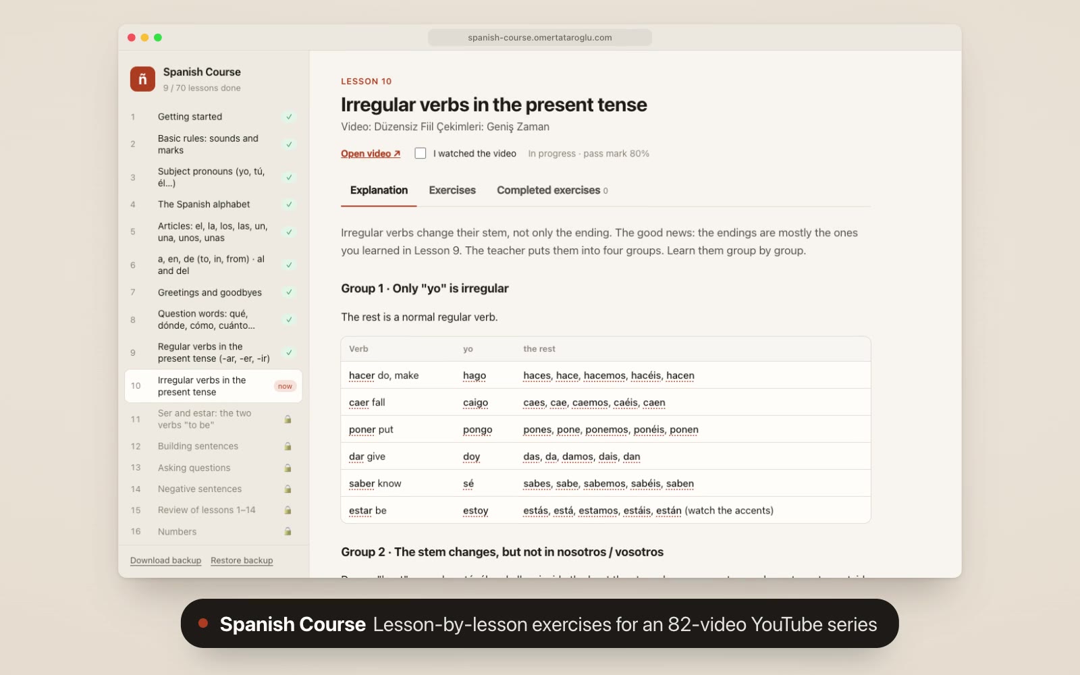Click the word hago in the verb table
1080x675 pixels.
coord(475,376)
